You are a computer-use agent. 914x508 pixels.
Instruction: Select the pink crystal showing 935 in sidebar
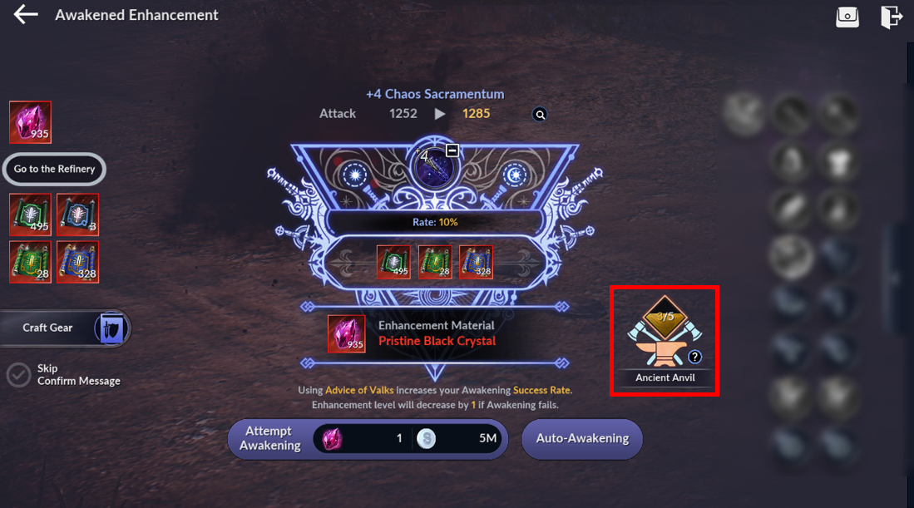[30, 122]
